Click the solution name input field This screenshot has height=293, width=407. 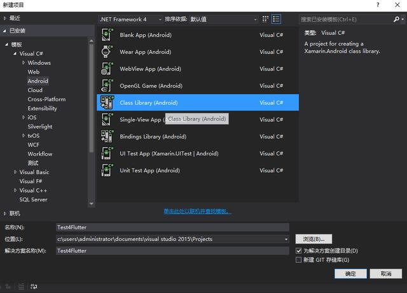click(x=172, y=250)
